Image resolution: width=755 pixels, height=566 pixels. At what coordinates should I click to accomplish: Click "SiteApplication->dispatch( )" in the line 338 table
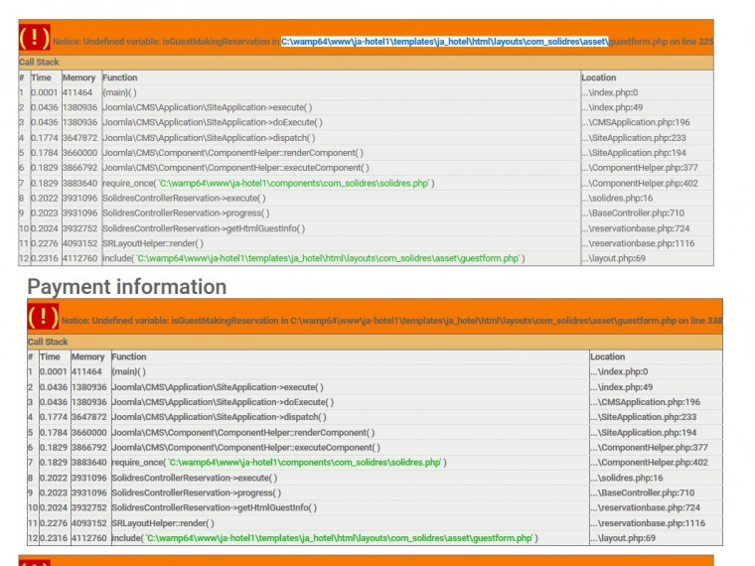270,417
